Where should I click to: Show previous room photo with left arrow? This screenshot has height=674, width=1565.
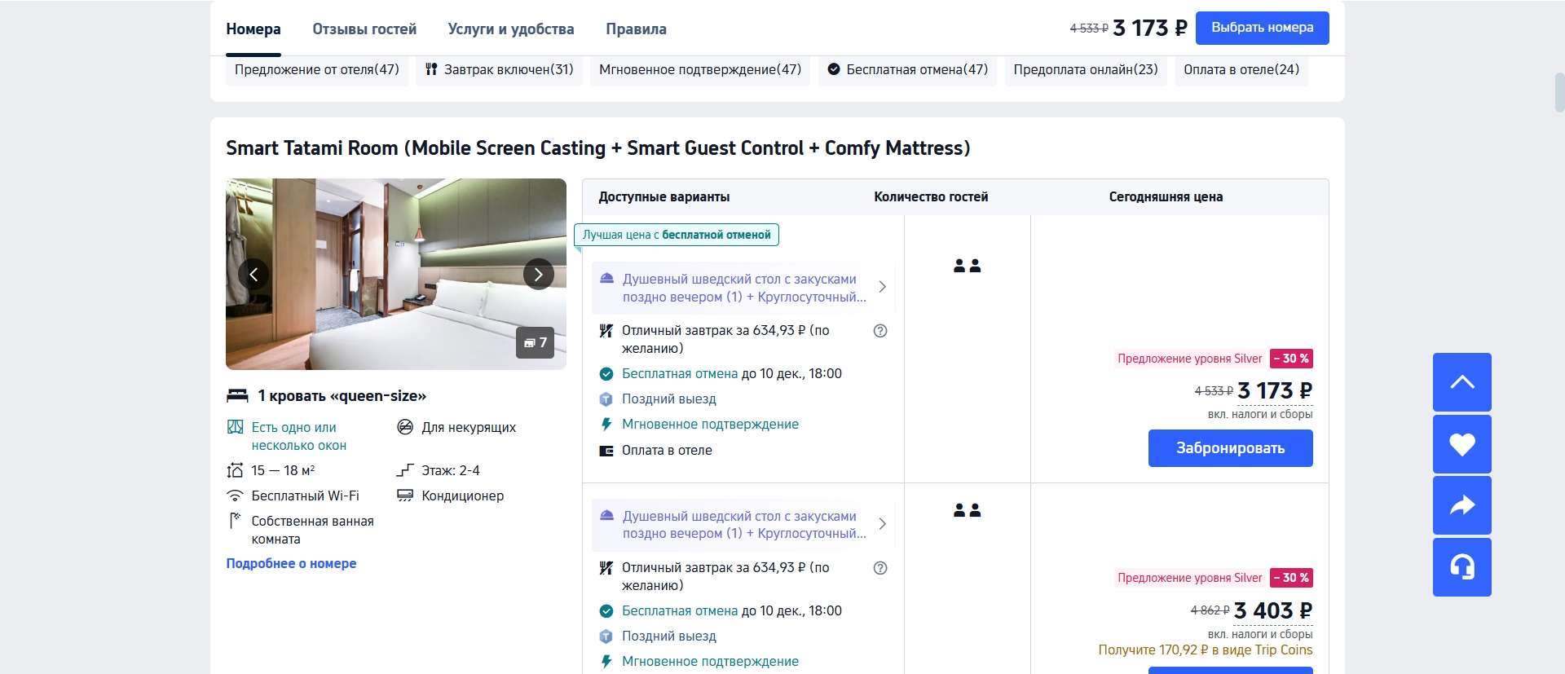point(253,275)
